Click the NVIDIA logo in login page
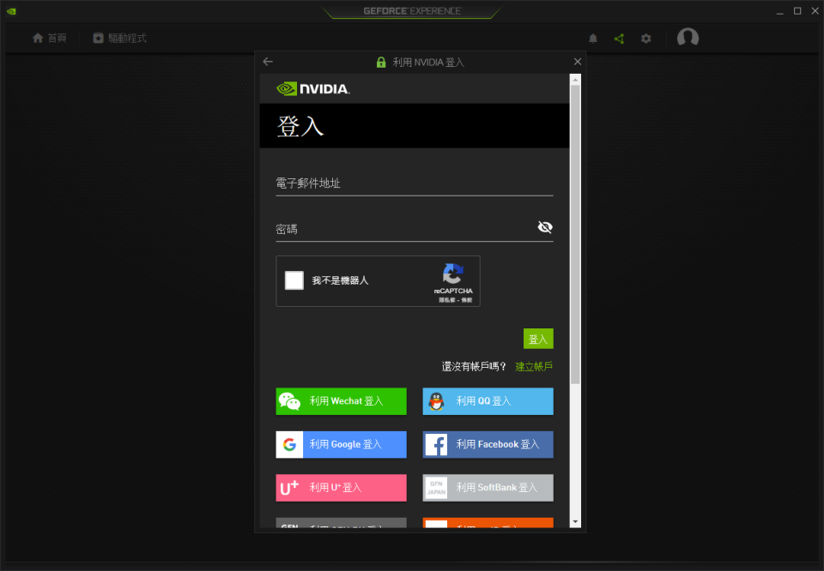The width and height of the screenshot is (824, 571). [x=312, y=88]
